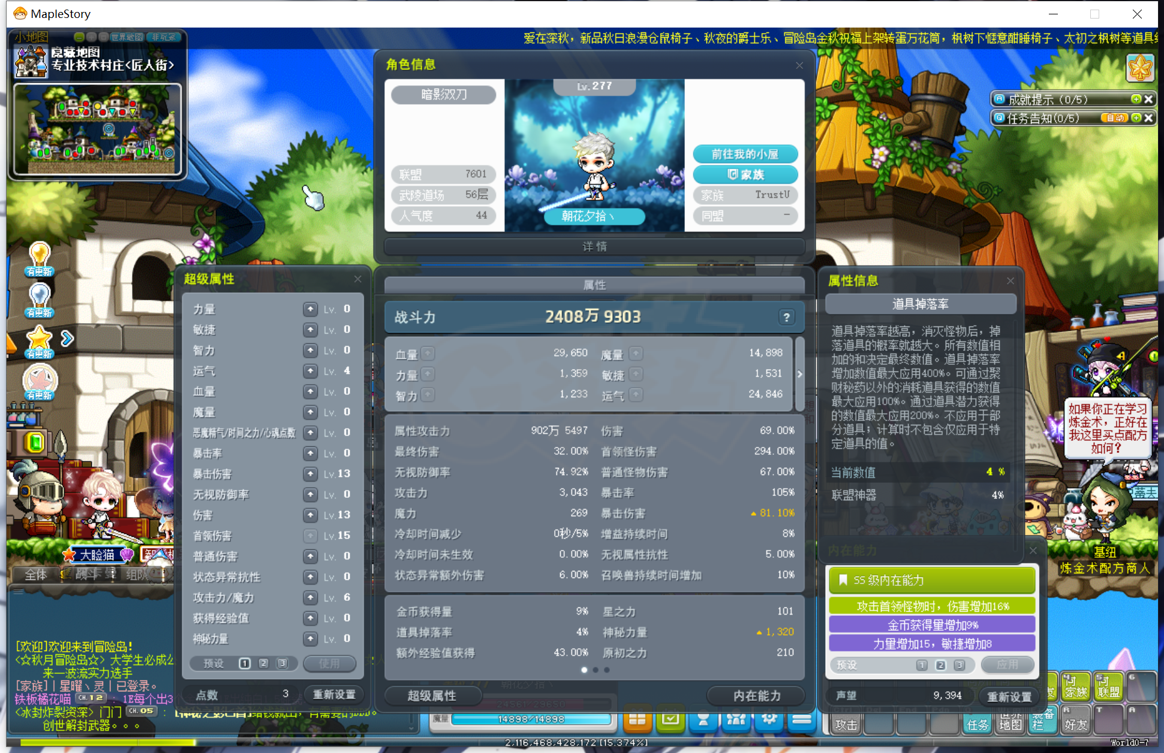1164x753 pixels.
Task: Raise 力量 hyper stat level
Action: point(310,309)
